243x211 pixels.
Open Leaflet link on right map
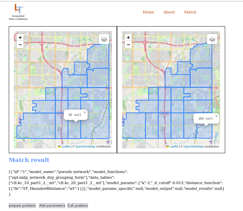[x=174, y=146]
